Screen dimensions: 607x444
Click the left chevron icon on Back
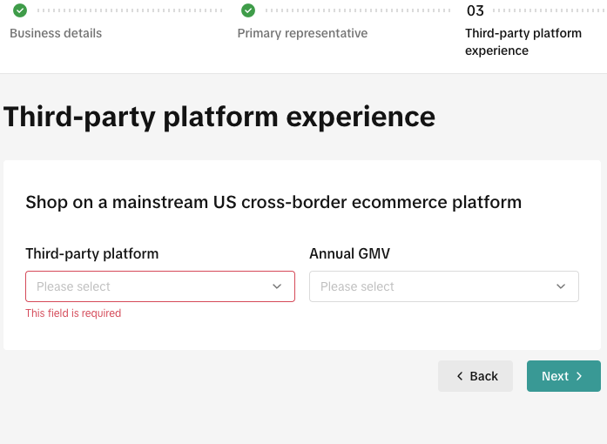point(460,376)
